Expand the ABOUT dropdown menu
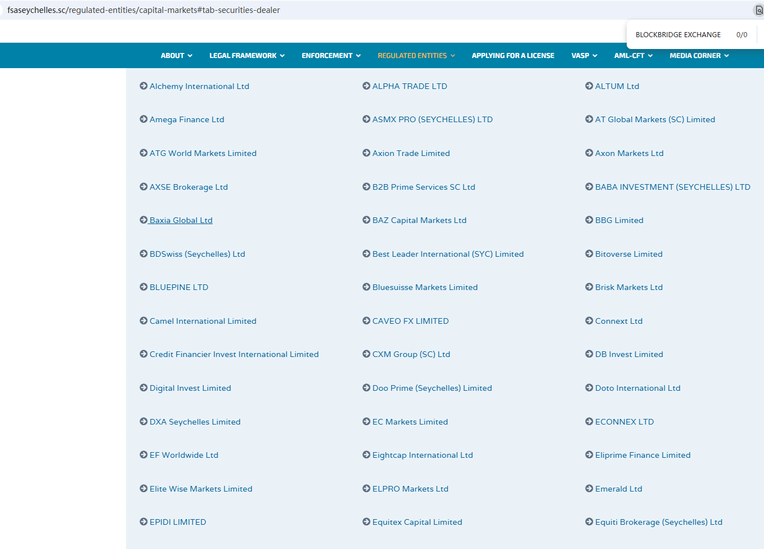The height and width of the screenshot is (549, 764). 177,56
